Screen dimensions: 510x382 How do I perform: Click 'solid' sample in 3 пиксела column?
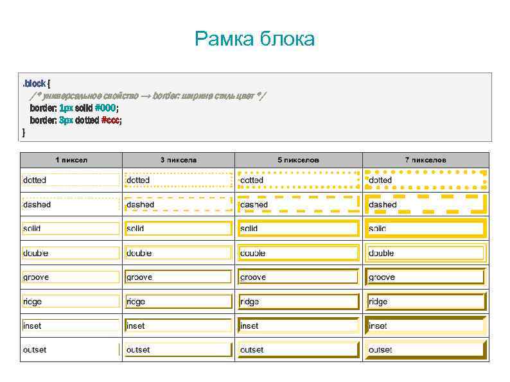pos(178,229)
